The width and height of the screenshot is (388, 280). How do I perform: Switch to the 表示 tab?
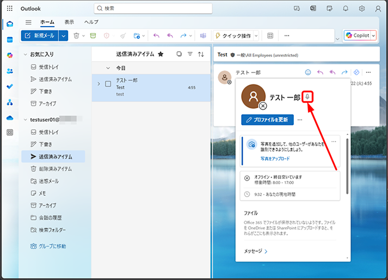69,22
